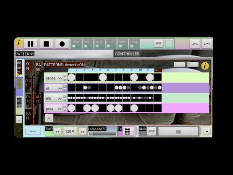Mute the xeðaa track
This screenshot has height=175, width=233.
pyautogui.click(x=65, y=80)
